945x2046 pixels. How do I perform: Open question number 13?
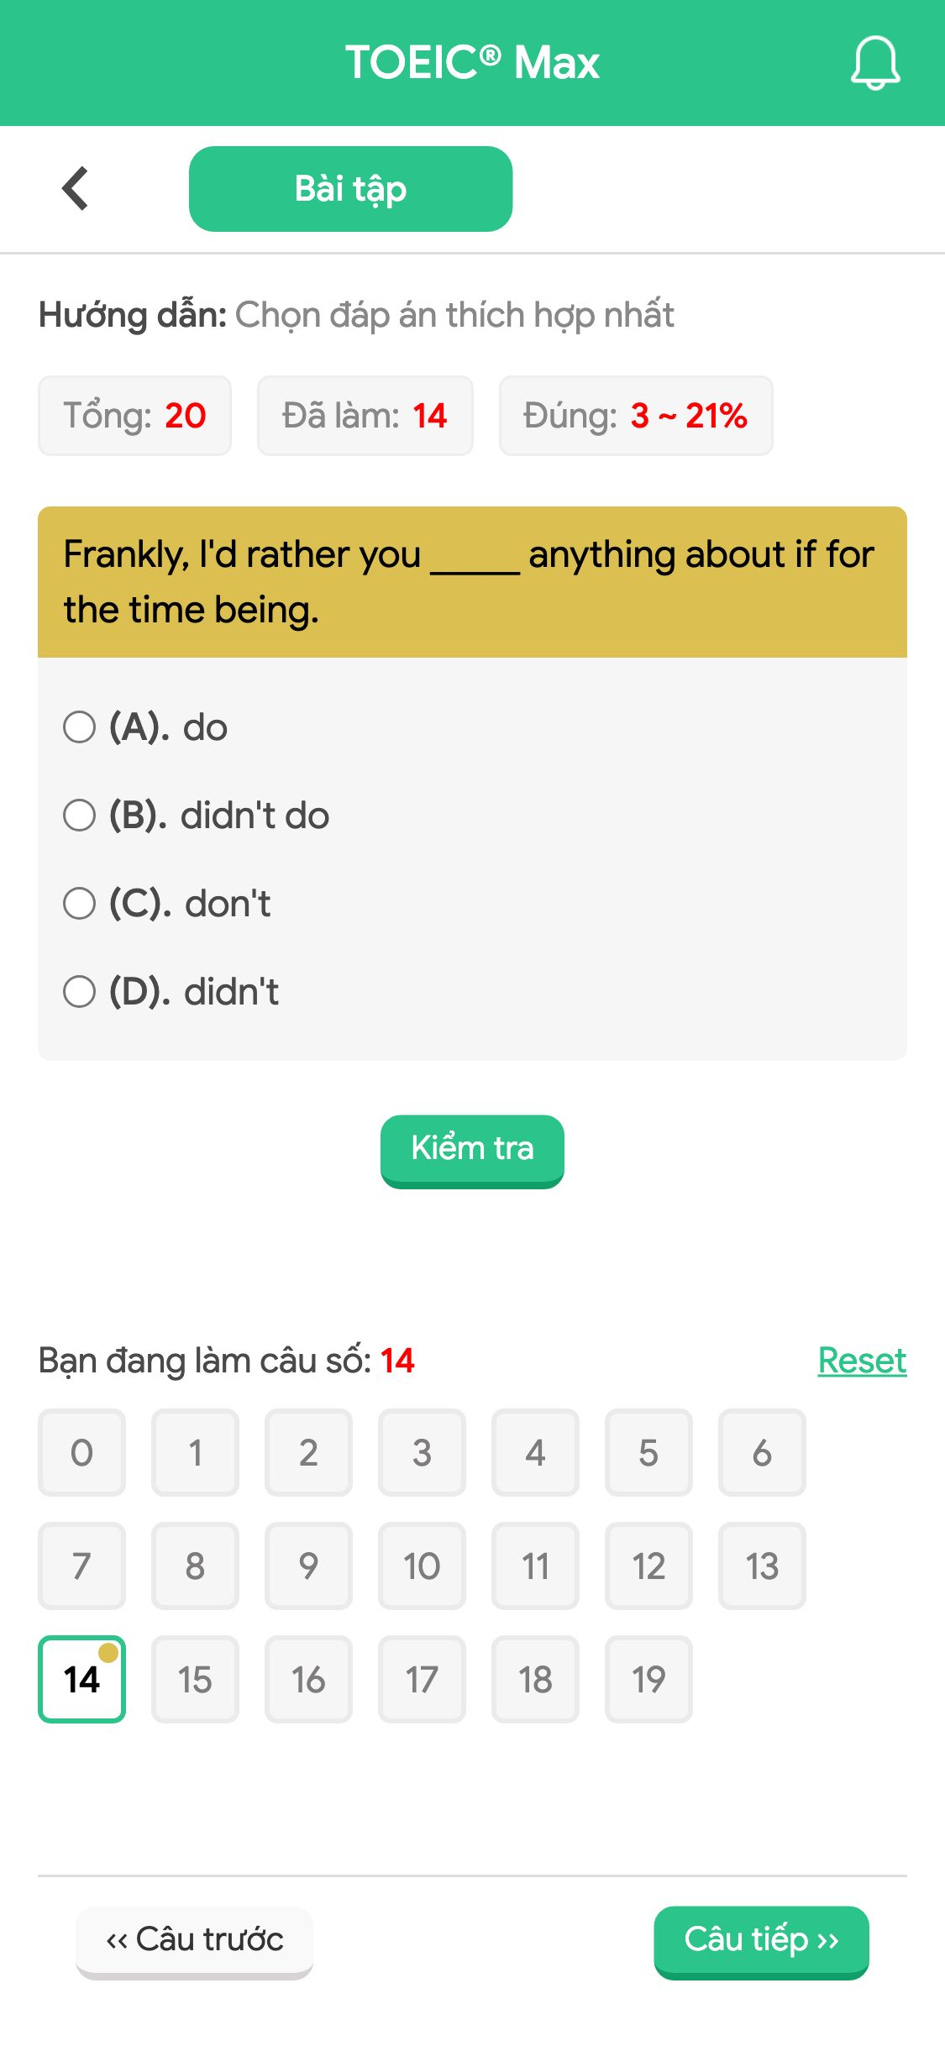point(762,1566)
